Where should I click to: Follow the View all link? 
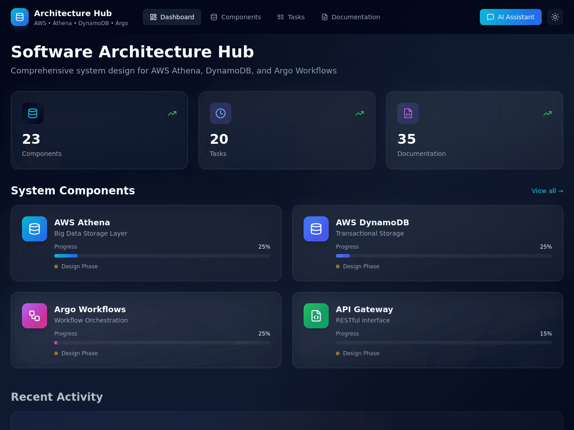548,191
